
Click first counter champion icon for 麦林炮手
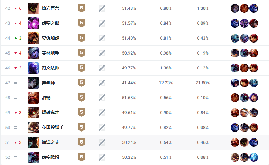tap(235, 53)
